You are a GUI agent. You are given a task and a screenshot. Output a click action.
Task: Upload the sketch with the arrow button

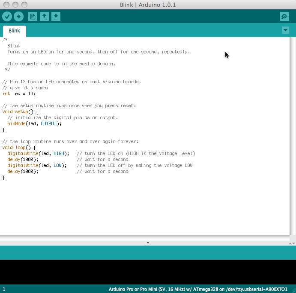click(x=18, y=16)
